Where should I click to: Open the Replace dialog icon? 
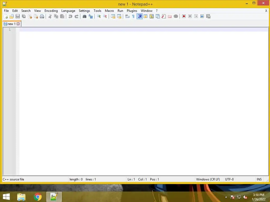click(91, 16)
